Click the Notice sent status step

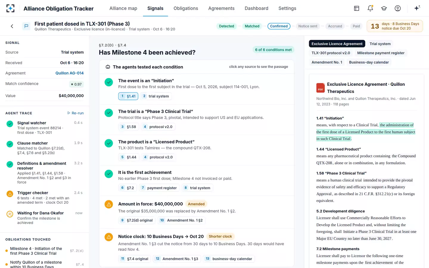click(308, 26)
